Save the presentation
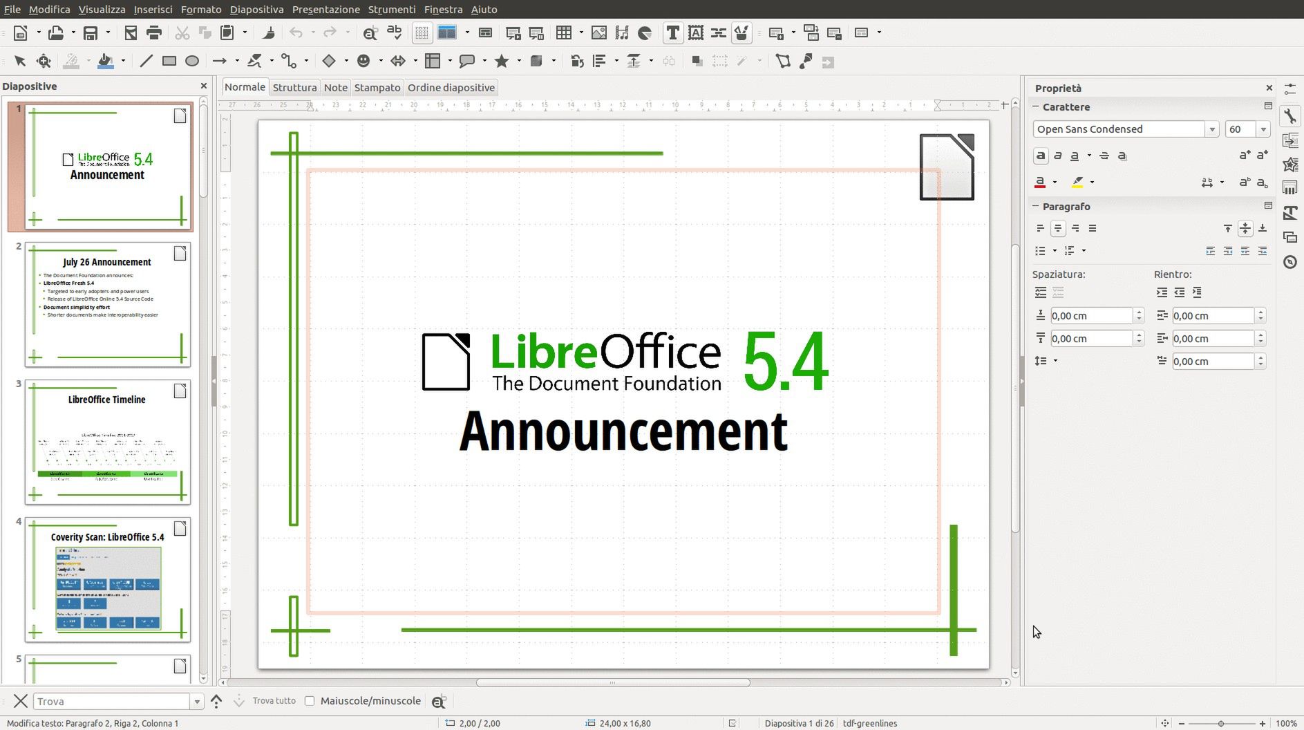This screenshot has height=730, width=1304. tap(90, 32)
